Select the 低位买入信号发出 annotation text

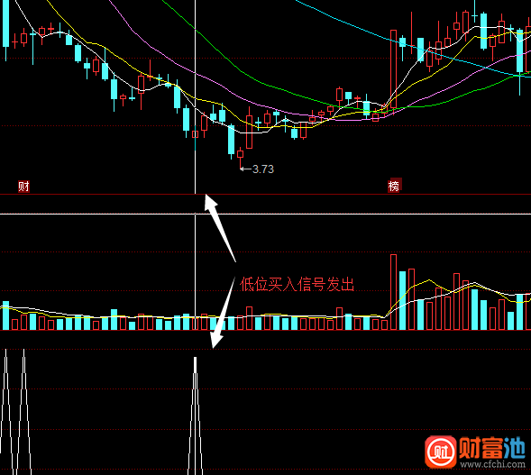297,284
